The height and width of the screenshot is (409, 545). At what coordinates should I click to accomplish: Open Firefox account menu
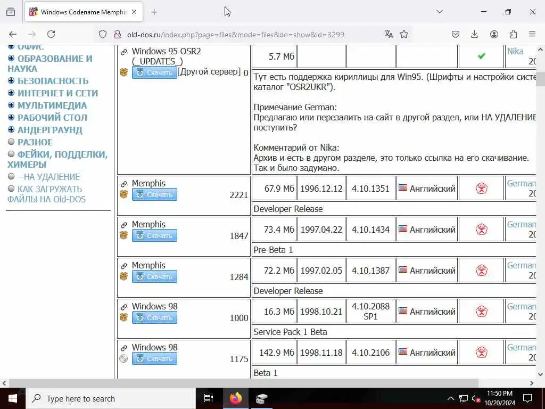point(494,34)
